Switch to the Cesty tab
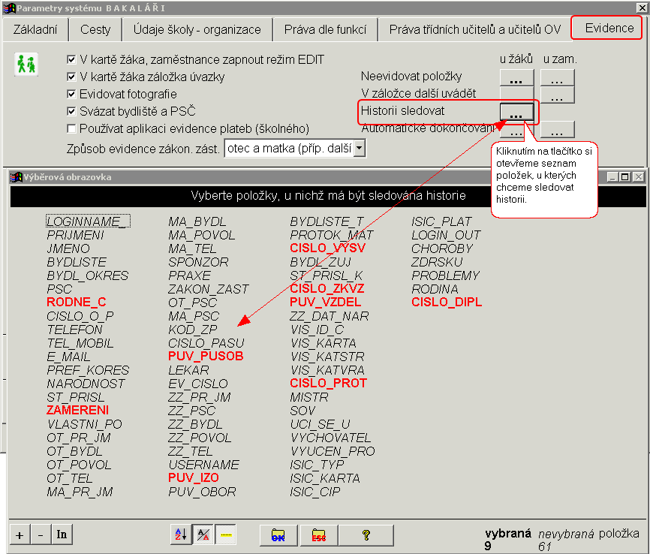The height and width of the screenshot is (554, 650). point(95,29)
